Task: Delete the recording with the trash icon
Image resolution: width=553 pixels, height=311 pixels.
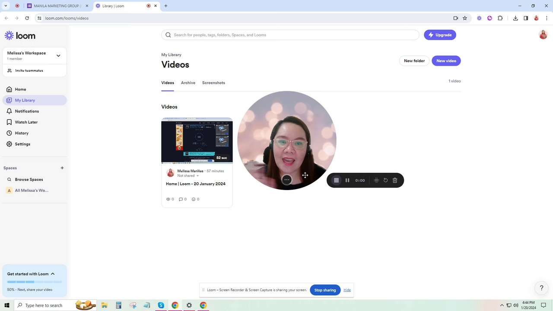Action: tap(395, 180)
